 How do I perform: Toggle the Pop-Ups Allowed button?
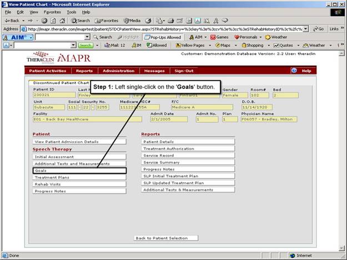click(x=161, y=37)
